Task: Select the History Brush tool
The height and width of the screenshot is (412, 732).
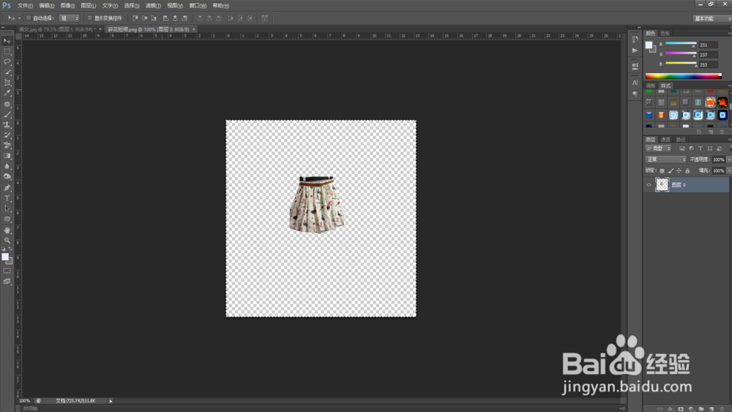Action: pyautogui.click(x=7, y=135)
